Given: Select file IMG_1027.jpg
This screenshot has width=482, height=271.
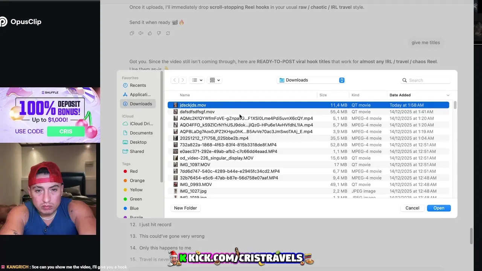Looking at the screenshot, I should pos(308,191).
